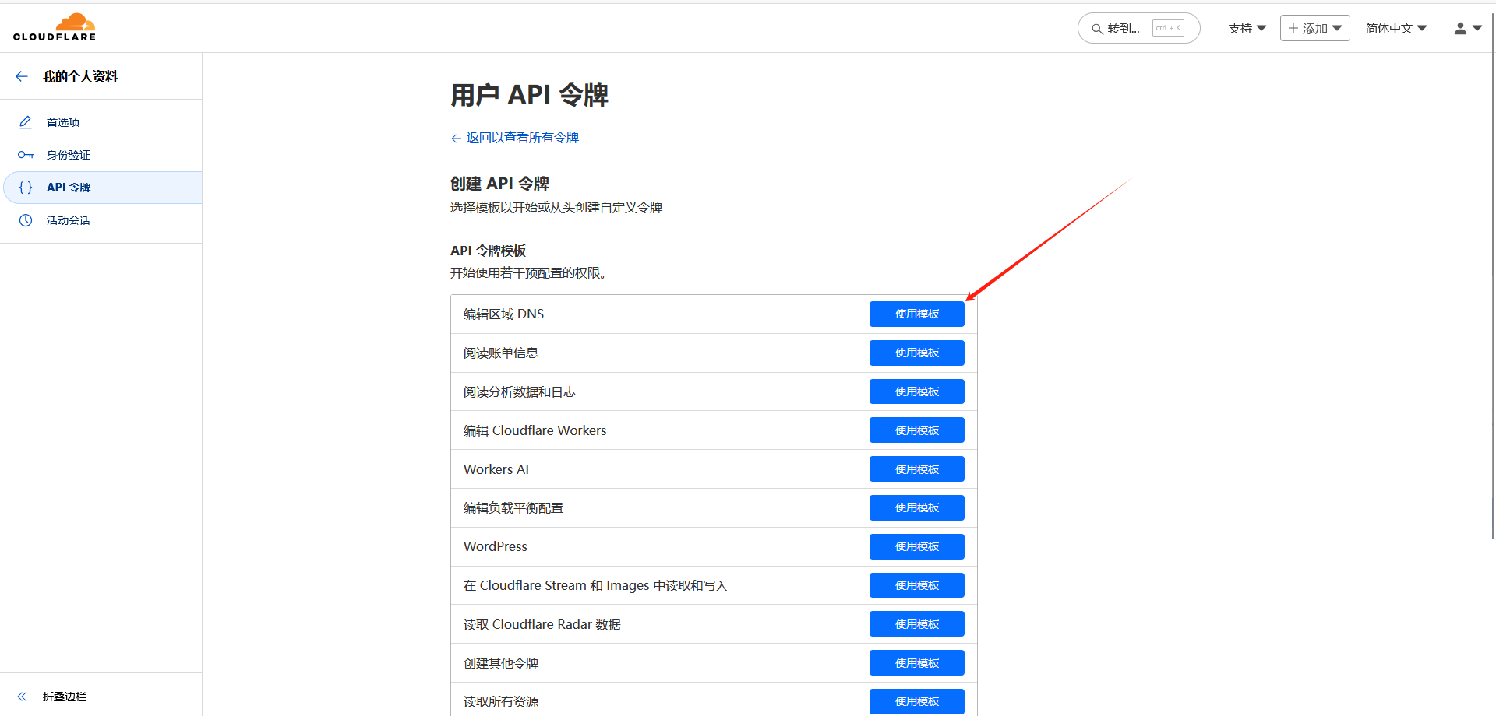Open 活动会话 sidebar item

[x=69, y=220]
